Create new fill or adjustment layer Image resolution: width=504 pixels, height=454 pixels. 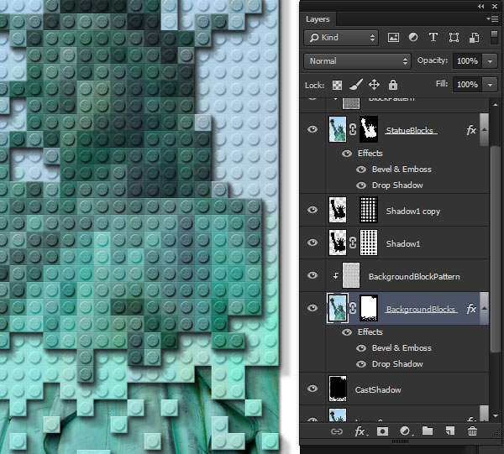click(x=406, y=431)
